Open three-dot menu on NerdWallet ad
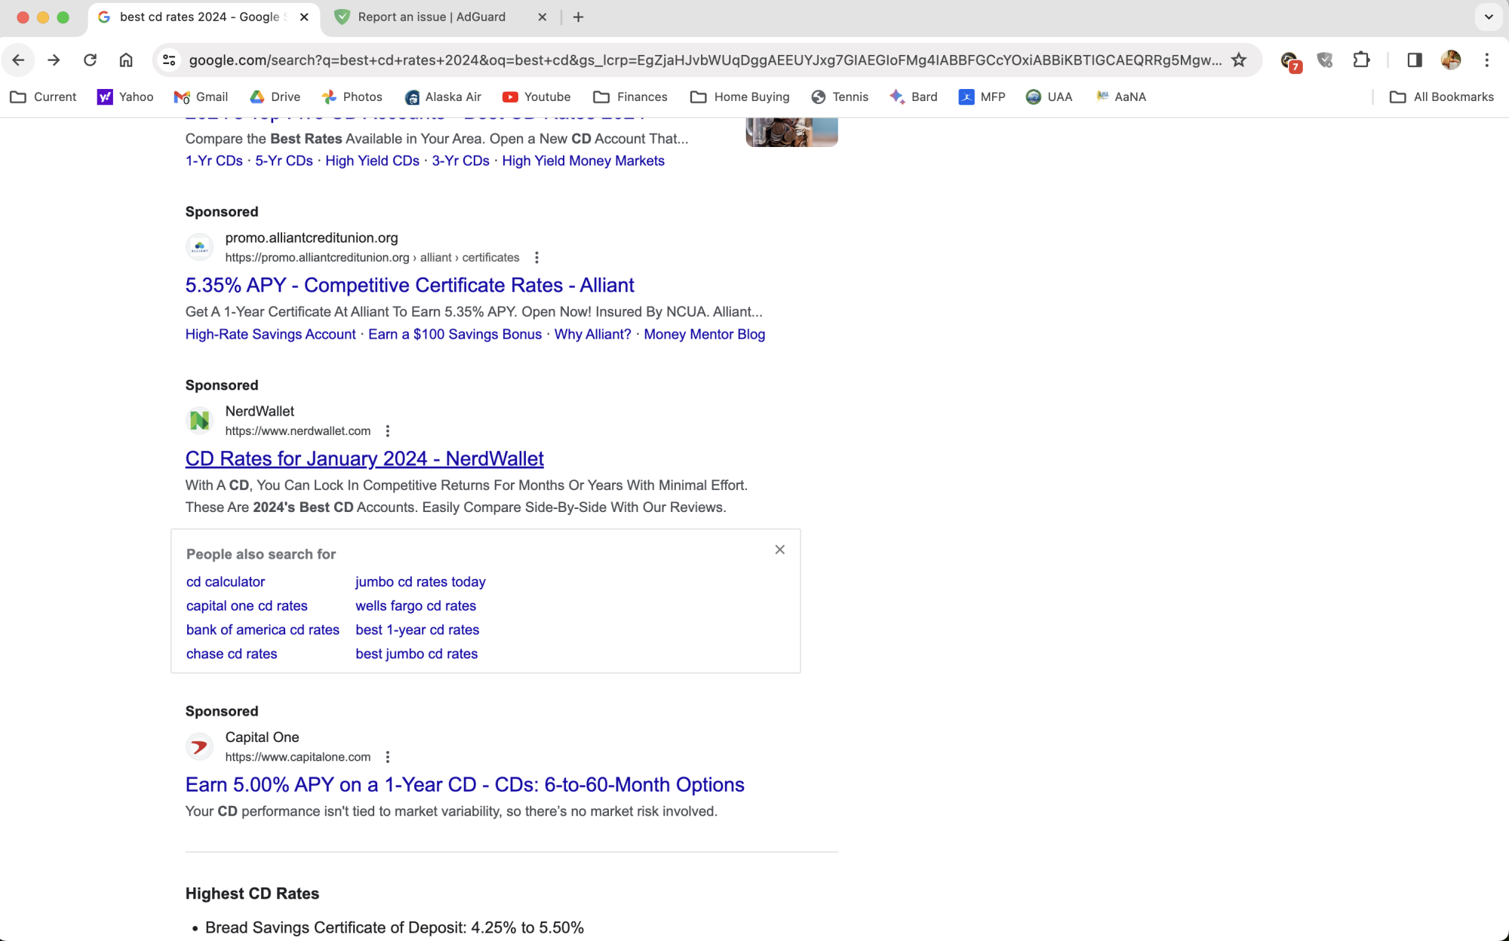The height and width of the screenshot is (941, 1509). (x=387, y=431)
